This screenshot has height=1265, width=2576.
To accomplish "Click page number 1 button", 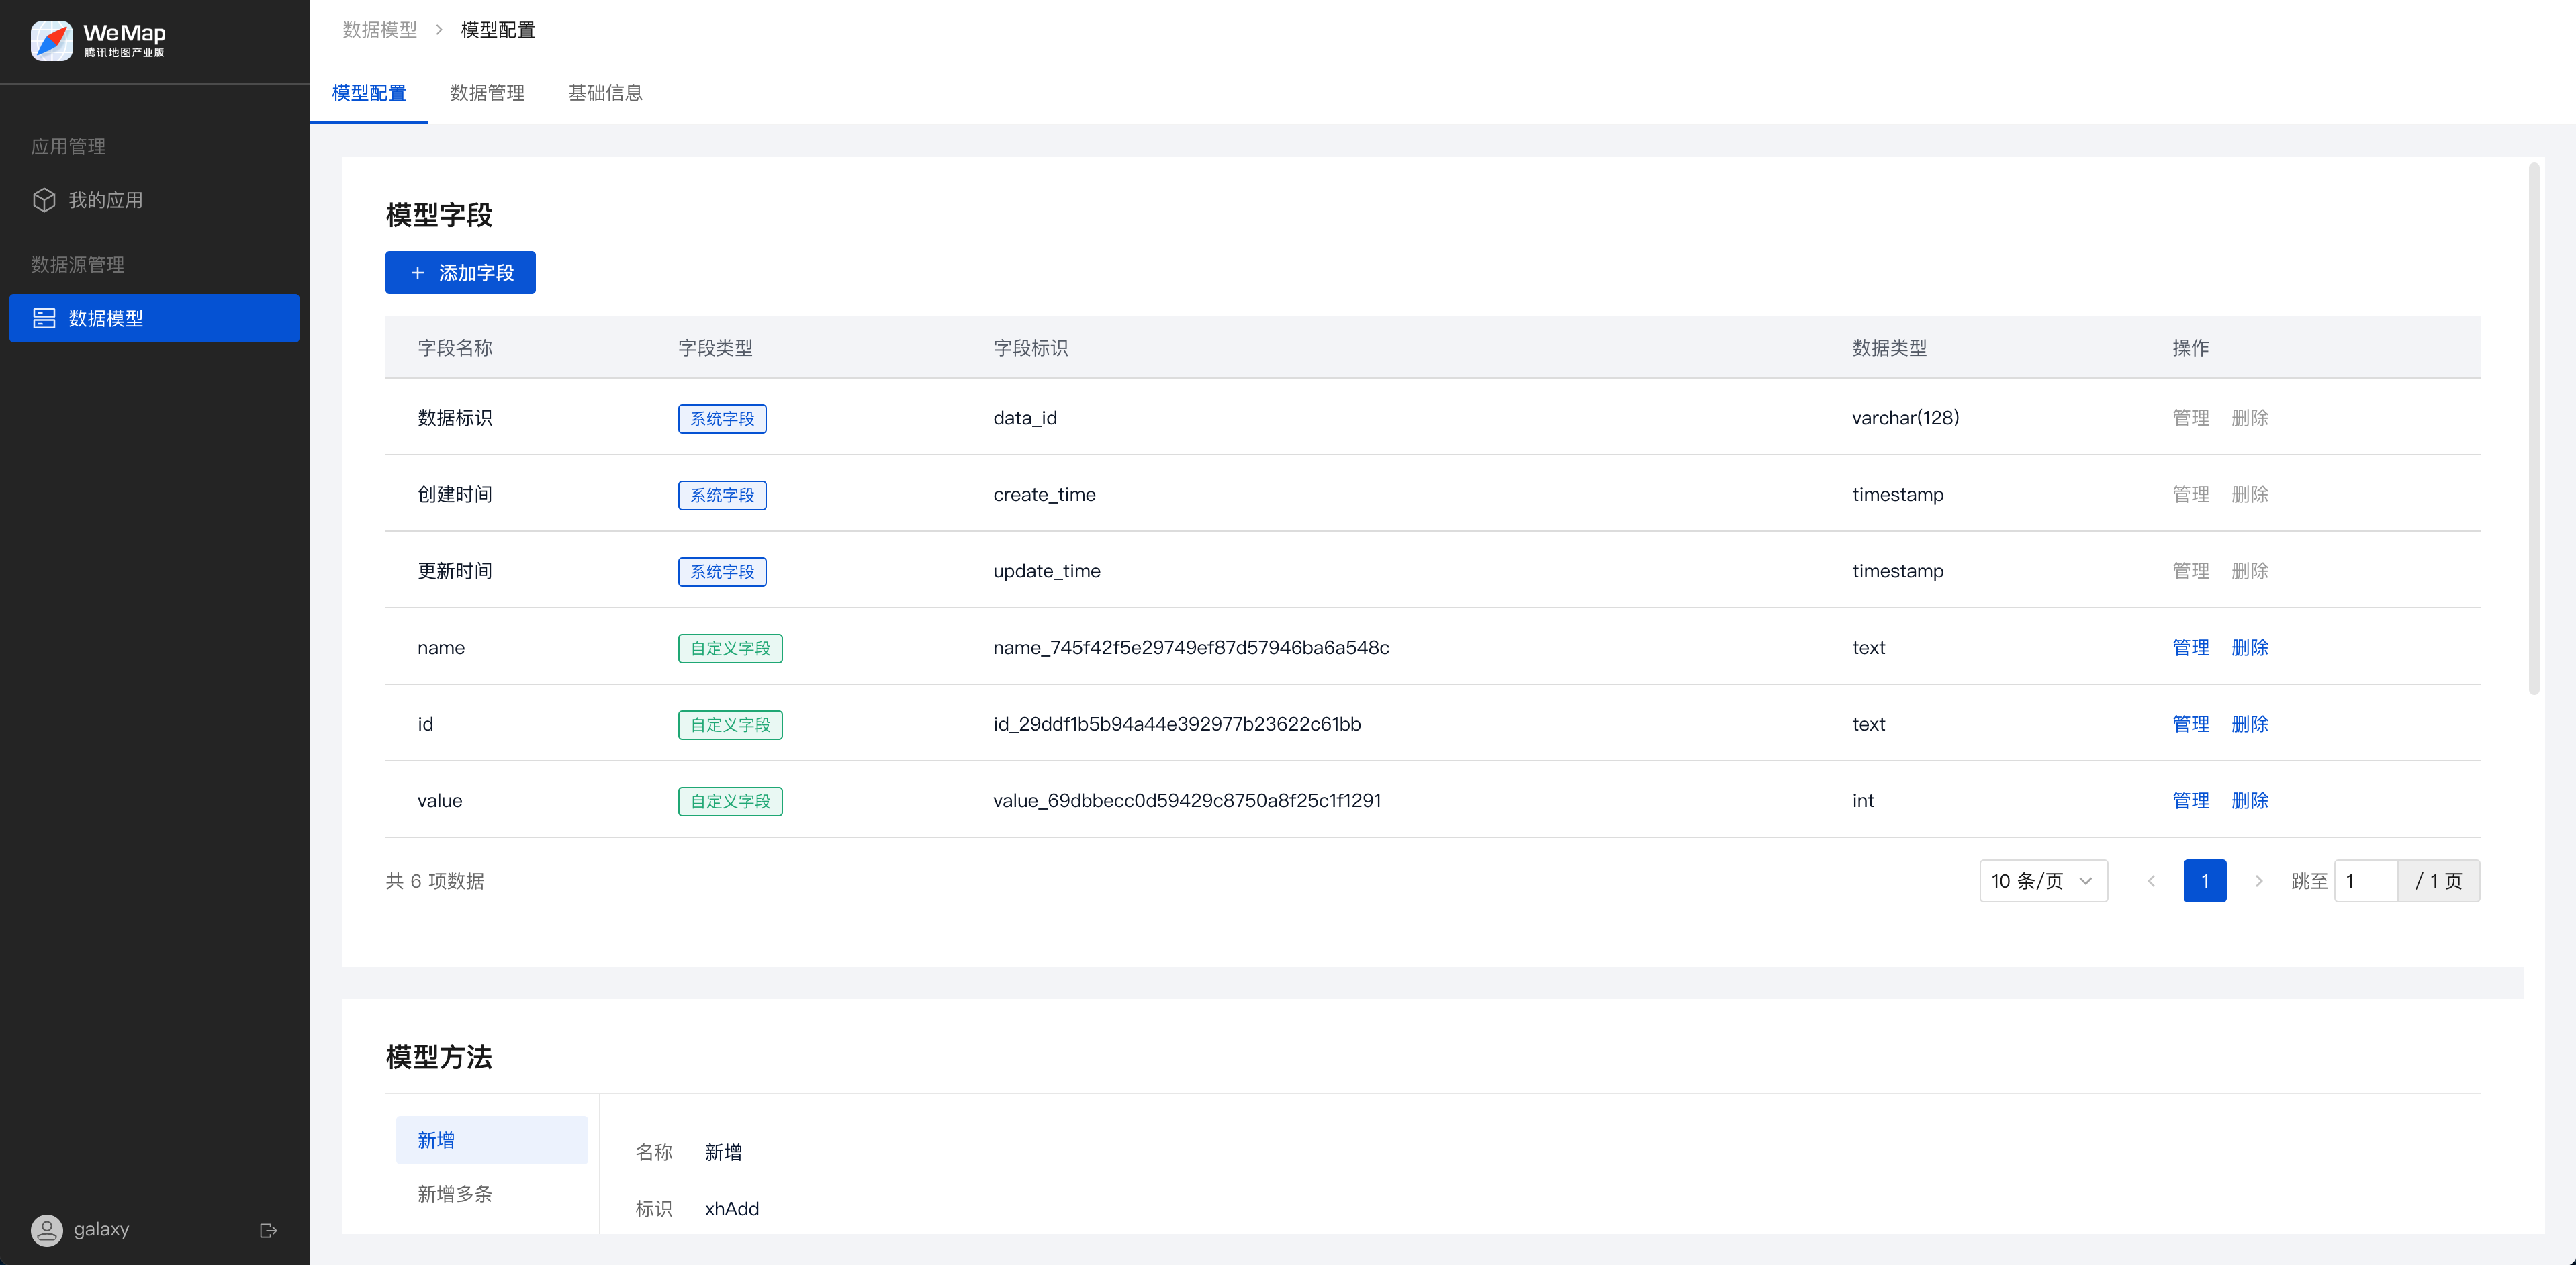I will (x=2204, y=881).
